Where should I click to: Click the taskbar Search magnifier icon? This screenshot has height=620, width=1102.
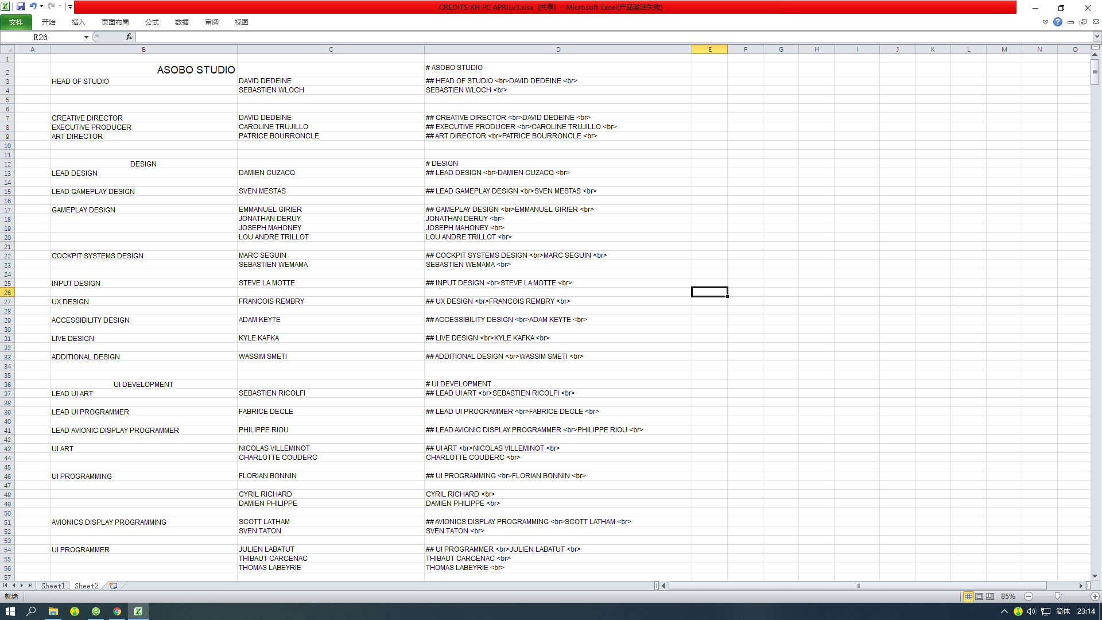click(32, 611)
